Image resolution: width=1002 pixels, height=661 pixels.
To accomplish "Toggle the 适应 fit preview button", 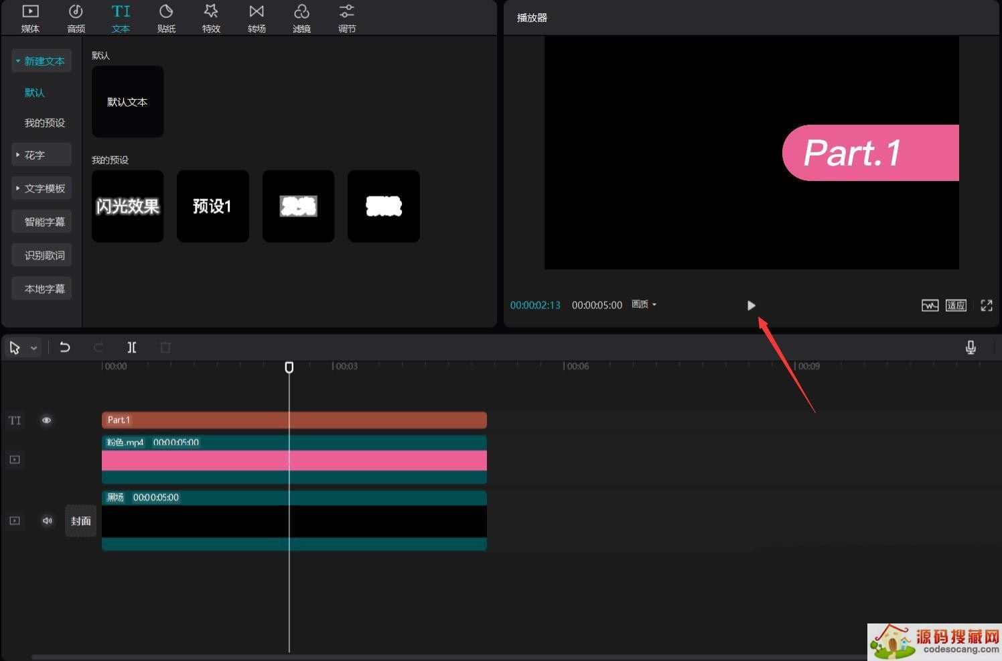I will (956, 306).
